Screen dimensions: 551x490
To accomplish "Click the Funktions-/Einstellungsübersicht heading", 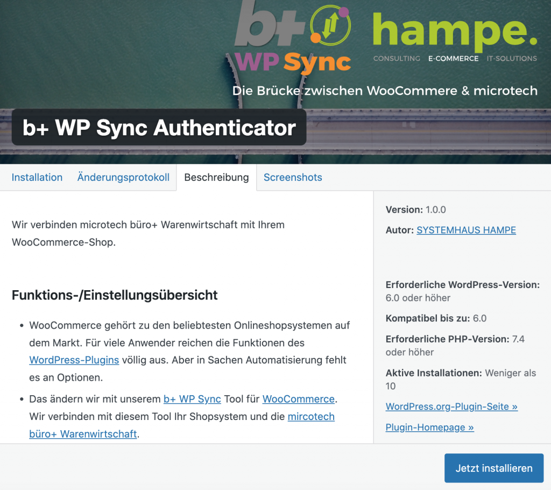I will click(115, 295).
